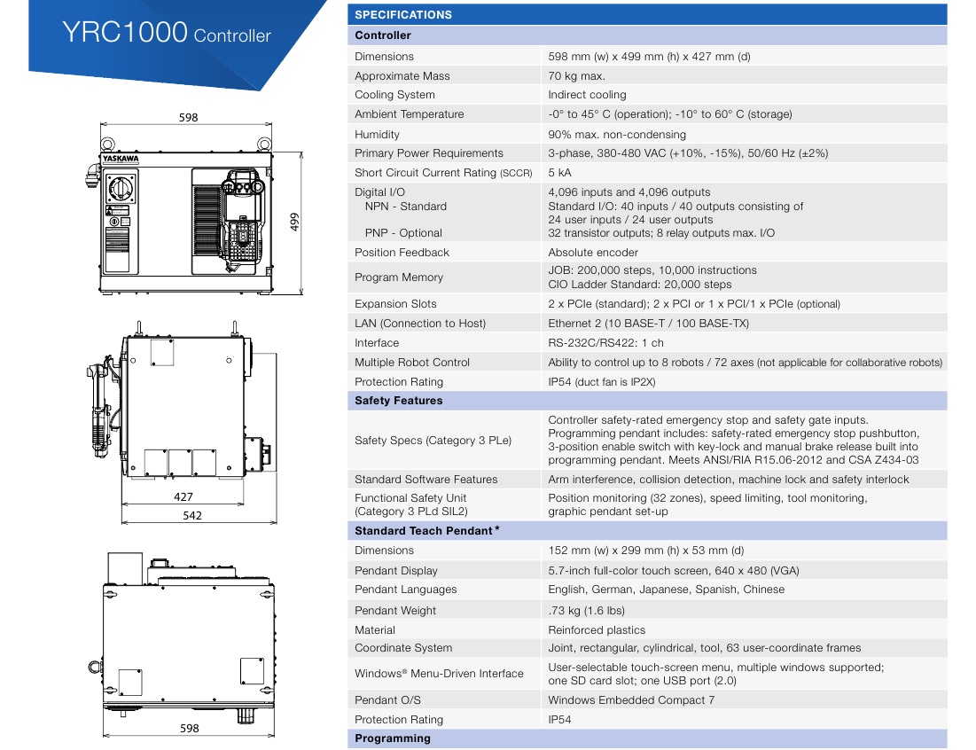Screen dimensions: 976x750
Task: Click the Functional Safety Unit label
Action: [x=410, y=504]
